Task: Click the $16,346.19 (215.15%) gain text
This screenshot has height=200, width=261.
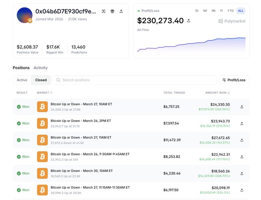Action: coord(215,126)
